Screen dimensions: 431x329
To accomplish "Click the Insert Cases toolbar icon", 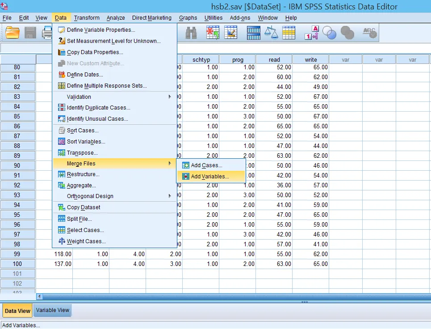I will [213, 33].
